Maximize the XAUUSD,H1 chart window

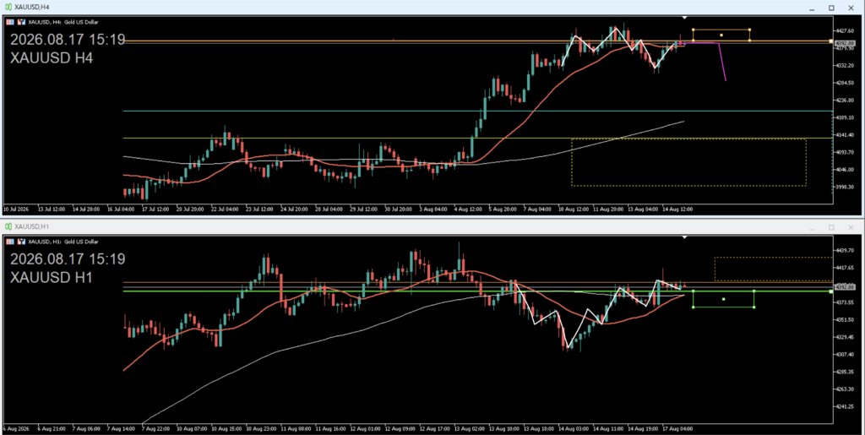click(831, 227)
